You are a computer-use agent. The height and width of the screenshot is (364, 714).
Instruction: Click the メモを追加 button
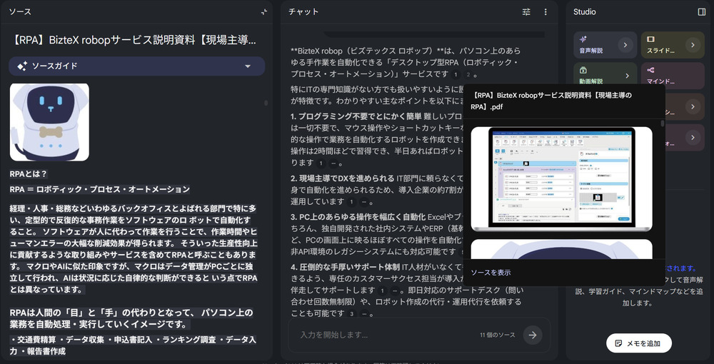tap(639, 343)
